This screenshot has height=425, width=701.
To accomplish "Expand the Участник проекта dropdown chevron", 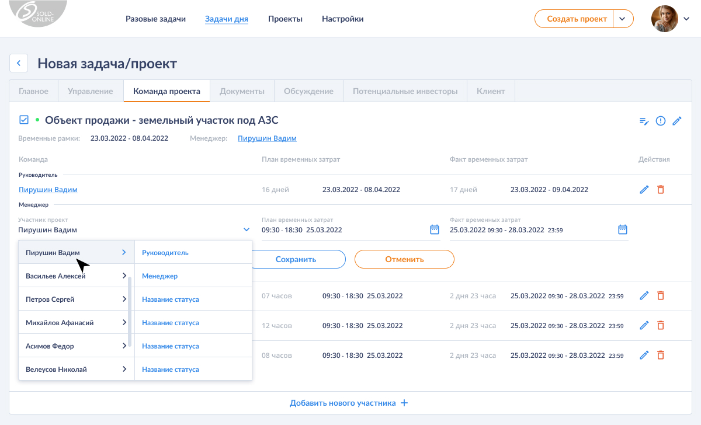I will [x=247, y=230].
